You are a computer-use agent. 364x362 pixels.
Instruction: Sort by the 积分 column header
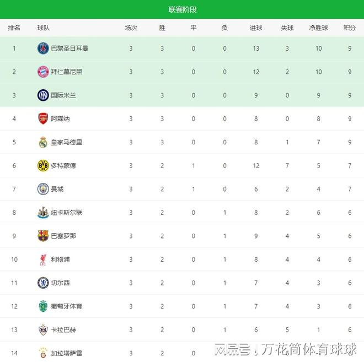349,28
